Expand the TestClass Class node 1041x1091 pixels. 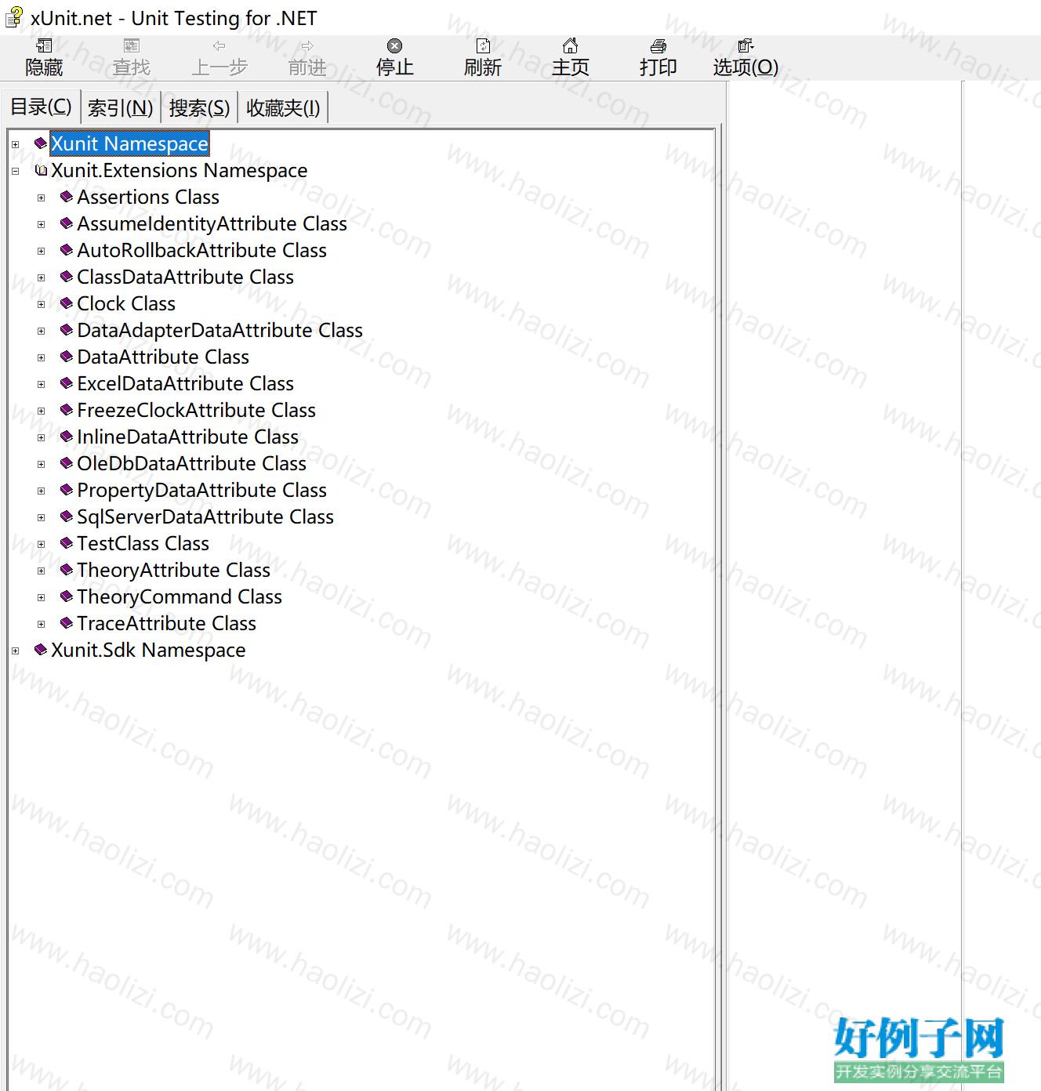(42, 545)
